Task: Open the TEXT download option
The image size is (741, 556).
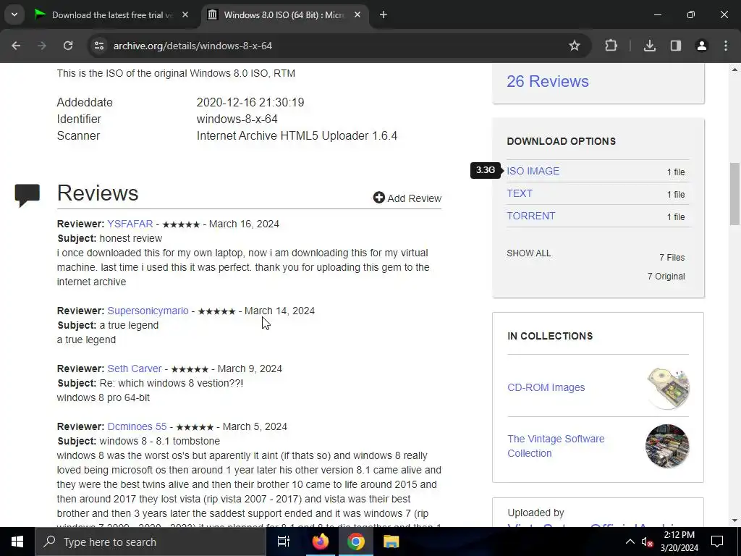Action: coord(520,193)
